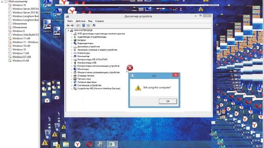This screenshot has height=148, width=264.
Task: Open File Explorer from the taskbar
Action: tap(66, 144)
